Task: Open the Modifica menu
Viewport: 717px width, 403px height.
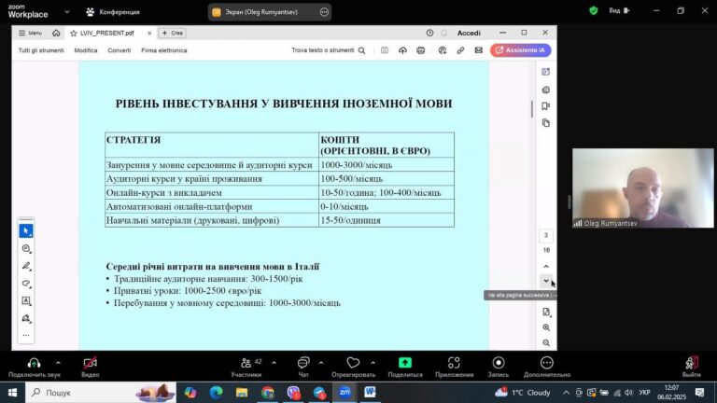Action: [x=86, y=50]
